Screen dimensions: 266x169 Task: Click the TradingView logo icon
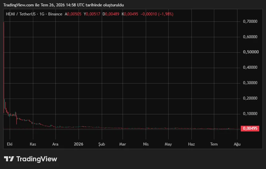click(9, 159)
